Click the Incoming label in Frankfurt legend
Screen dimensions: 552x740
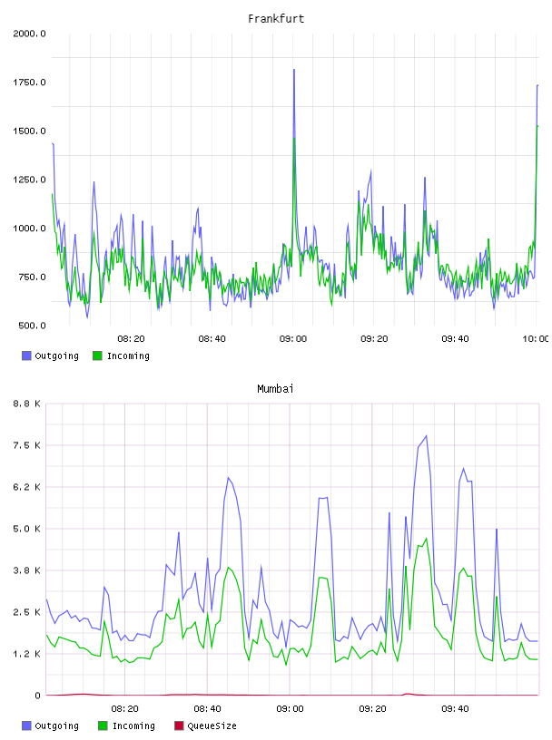click(128, 355)
